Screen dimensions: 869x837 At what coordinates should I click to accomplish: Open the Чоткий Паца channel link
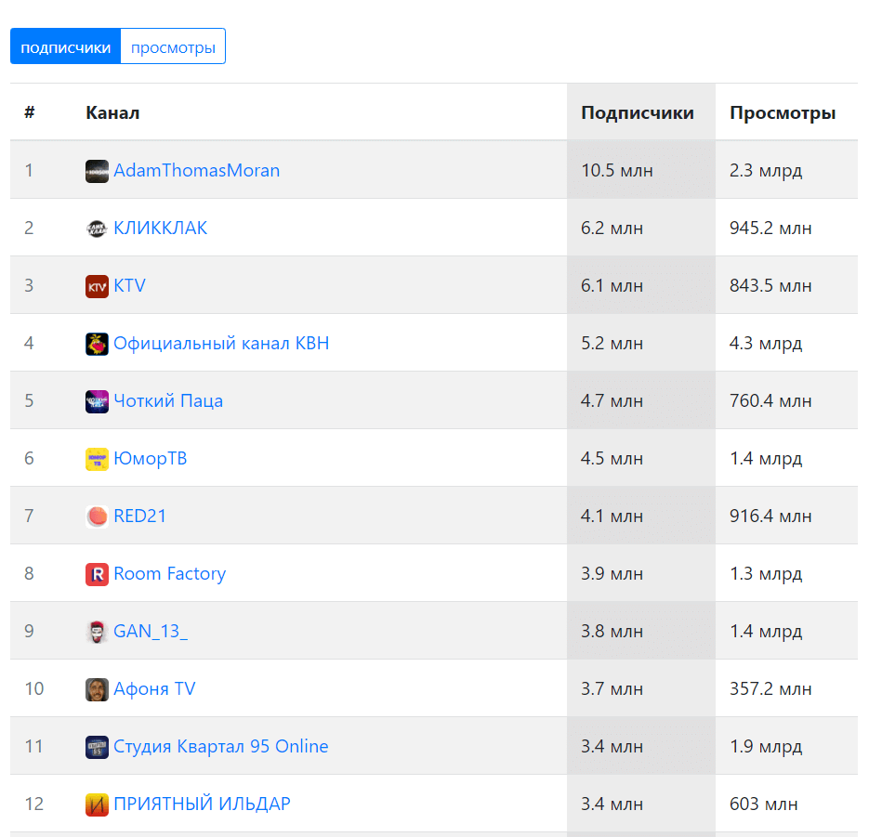point(168,401)
